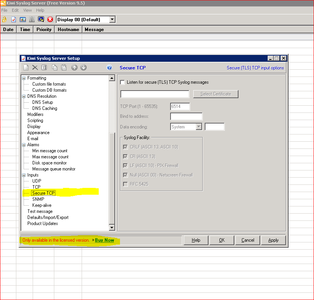Collapse the Alarms tree node
Image resolution: width=314 pixels, height=300 pixels.
coord(24,145)
